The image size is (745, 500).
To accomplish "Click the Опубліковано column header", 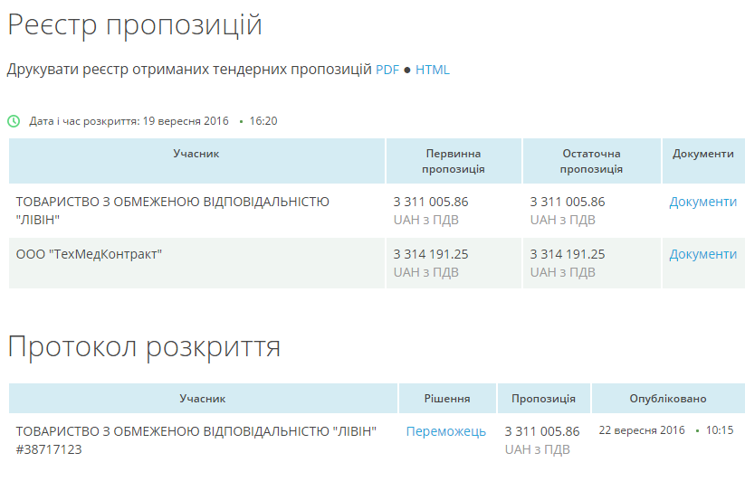I will (x=667, y=398).
